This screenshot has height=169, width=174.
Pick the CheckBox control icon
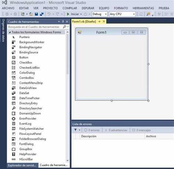pos(14,62)
